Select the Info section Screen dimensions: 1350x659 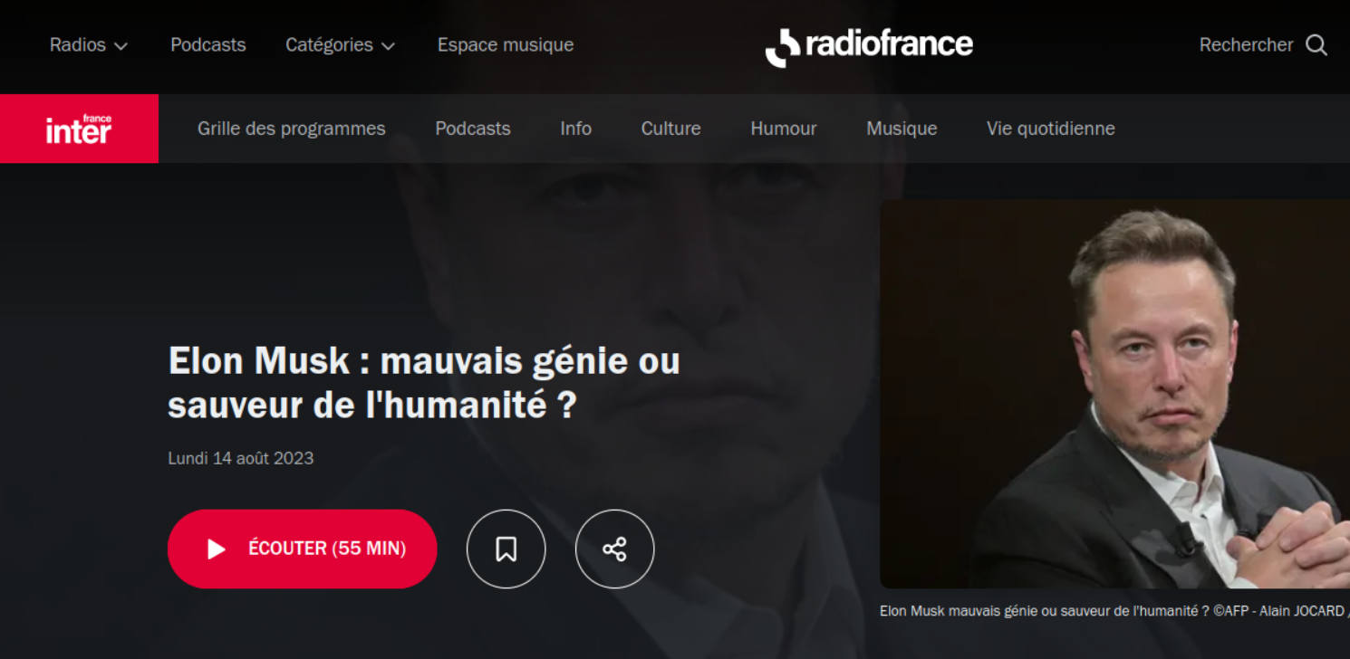coord(576,129)
